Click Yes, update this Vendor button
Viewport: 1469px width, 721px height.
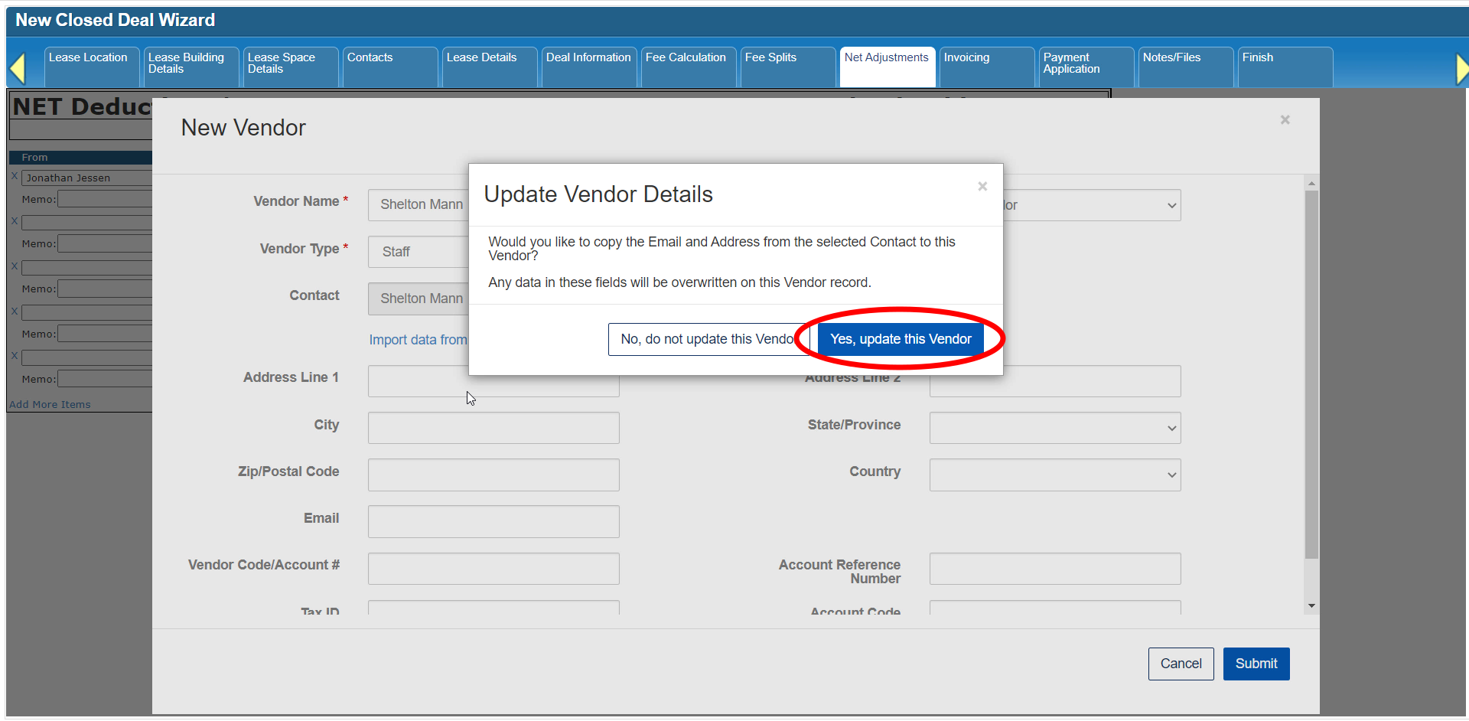(900, 339)
